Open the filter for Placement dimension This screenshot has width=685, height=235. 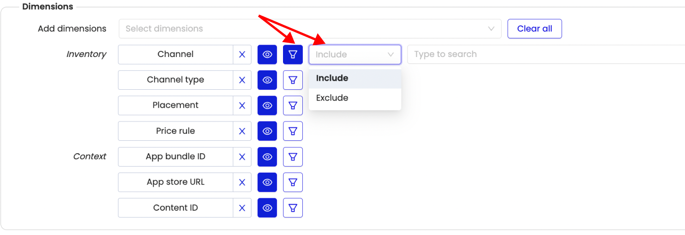[293, 105]
